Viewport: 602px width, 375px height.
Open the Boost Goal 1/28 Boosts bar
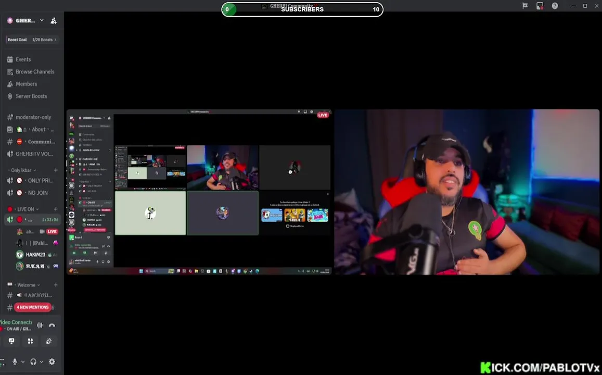pyautogui.click(x=32, y=40)
